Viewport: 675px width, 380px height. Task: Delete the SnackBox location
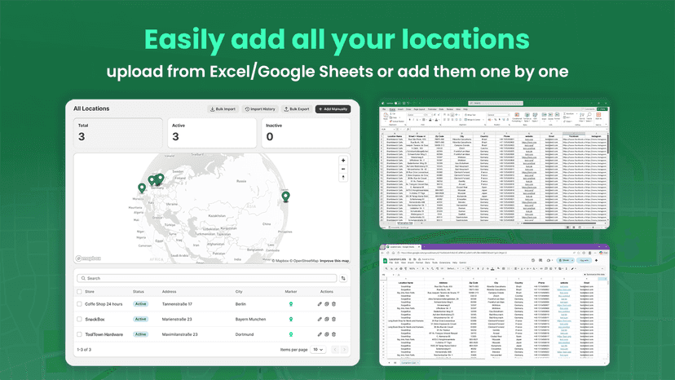click(x=333, y=320)
